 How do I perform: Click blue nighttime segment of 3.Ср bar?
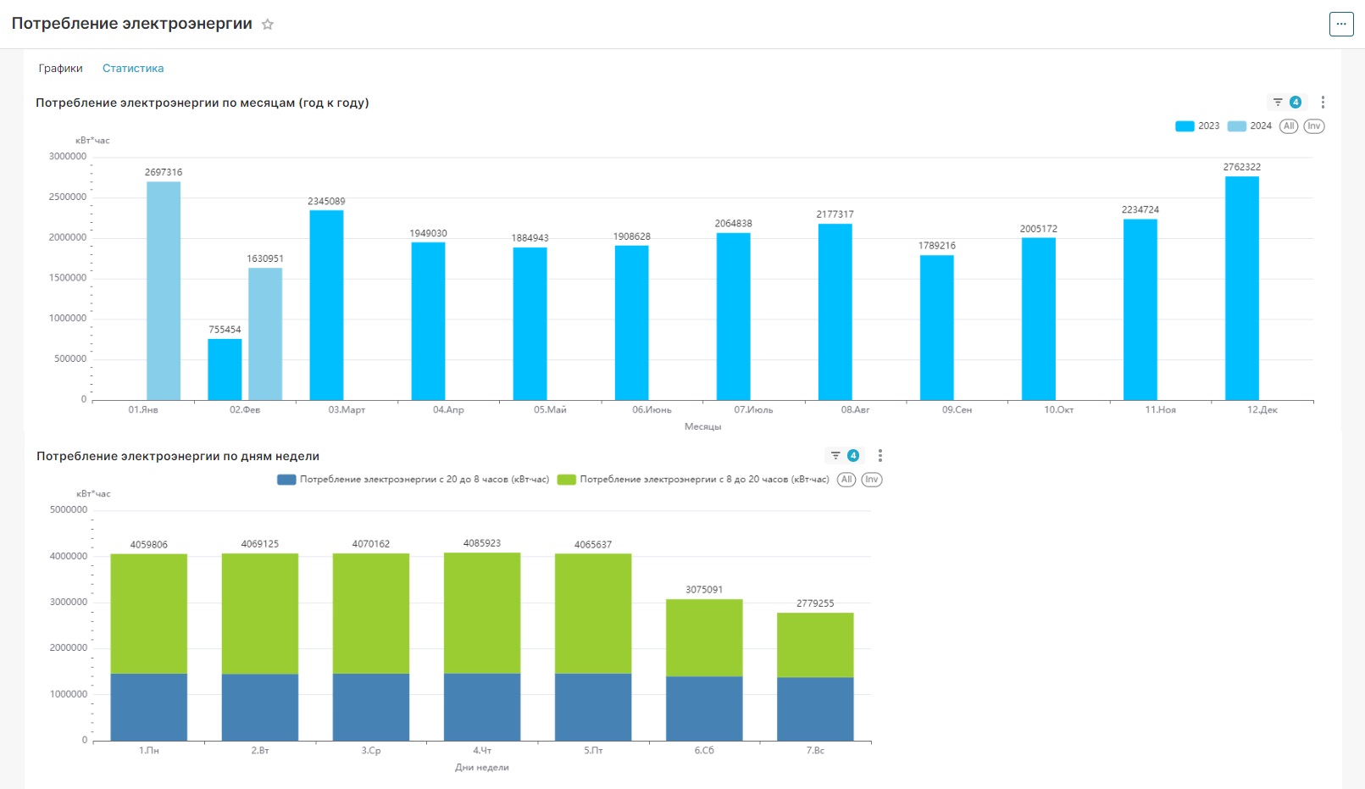point(370,708)
